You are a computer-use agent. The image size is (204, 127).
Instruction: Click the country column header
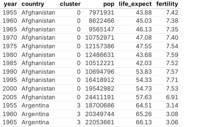click(x=33, y=4)
